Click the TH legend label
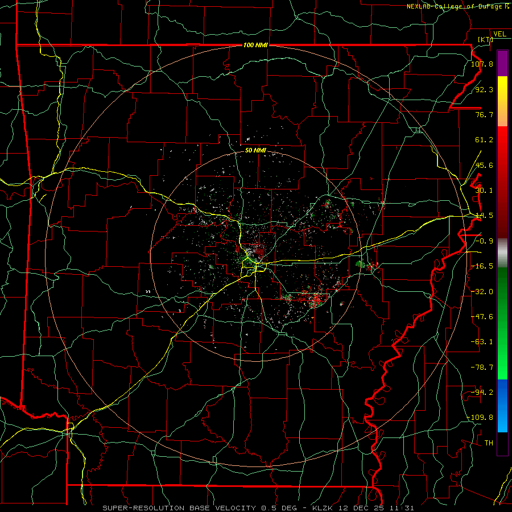The width and height of the screenshot is (512, 512). pos(489,443)
